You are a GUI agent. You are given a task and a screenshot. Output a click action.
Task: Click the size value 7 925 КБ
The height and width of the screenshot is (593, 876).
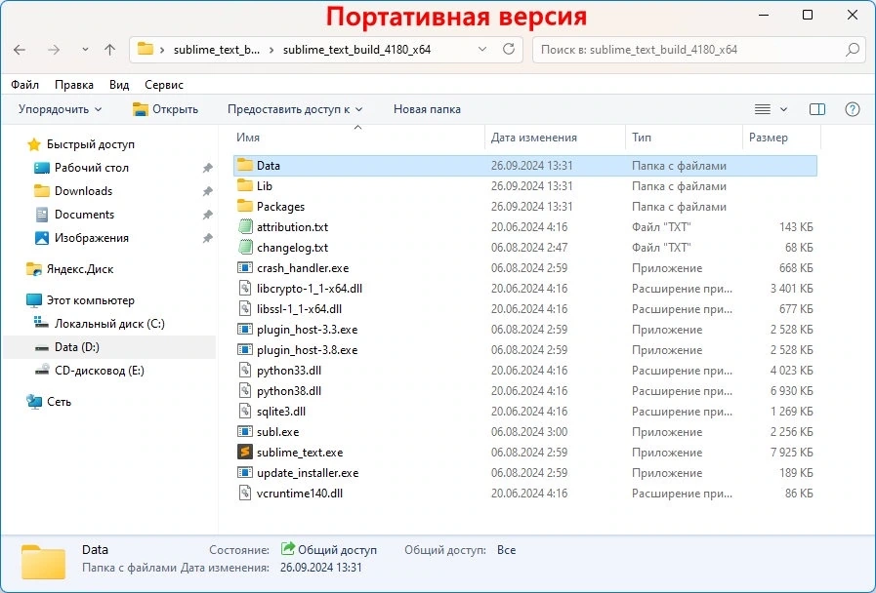[x=792, y=453]
